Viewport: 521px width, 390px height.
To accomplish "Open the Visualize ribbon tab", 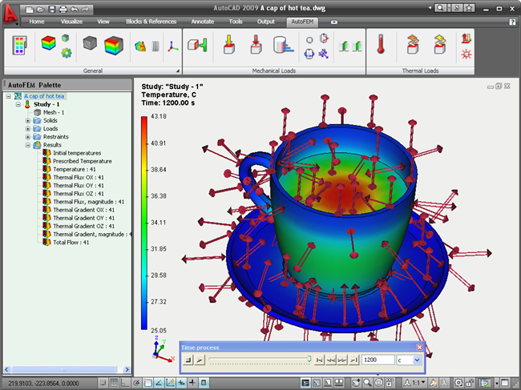I will pyautogui.click(x=71, y=22).
